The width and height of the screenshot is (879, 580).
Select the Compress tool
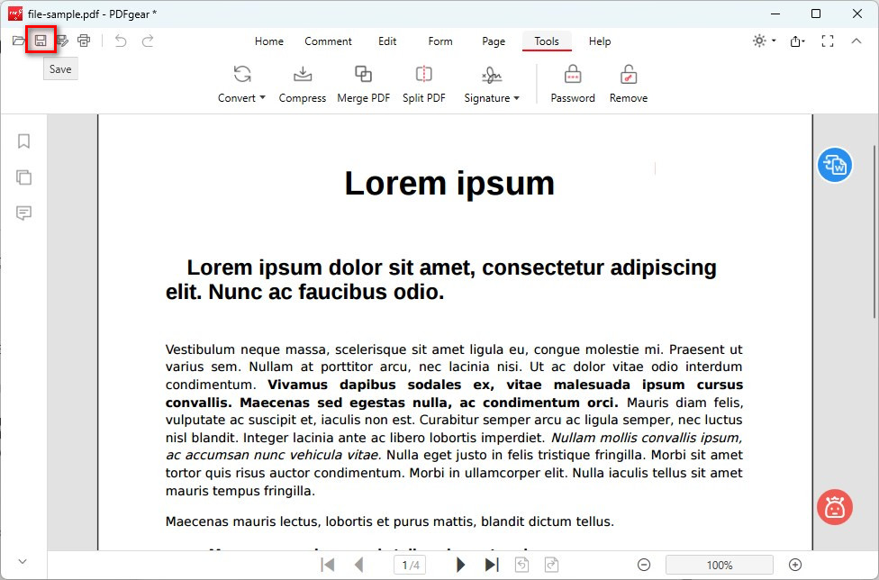[x=302, y=83]
